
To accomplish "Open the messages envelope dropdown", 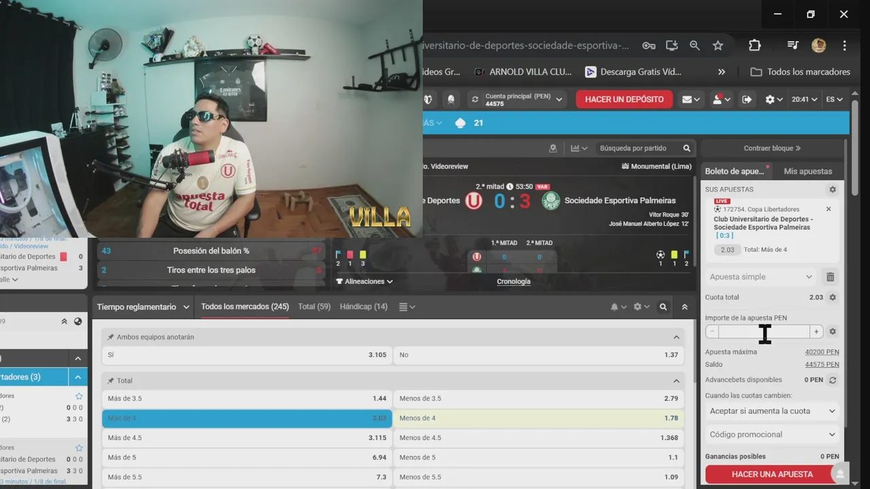I will pyautogui.click(x=691, y=99).
